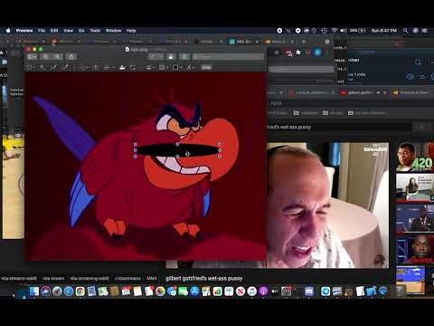Viewport: 434px width, 326px height.
Task: Click the speaker icon in top-right window
Action: click(x=410, y=77)
